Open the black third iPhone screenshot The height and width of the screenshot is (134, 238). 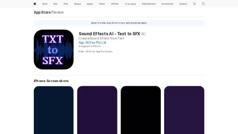pyautogui.click(x=141, y=110)
